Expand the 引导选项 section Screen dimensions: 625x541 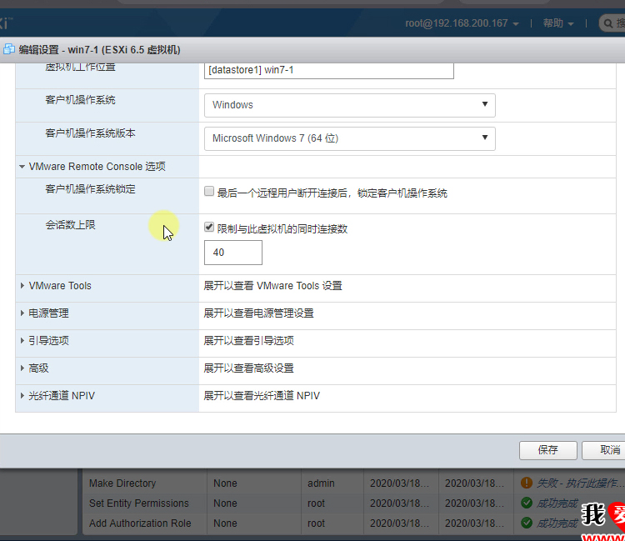click(x=22, y=341)
